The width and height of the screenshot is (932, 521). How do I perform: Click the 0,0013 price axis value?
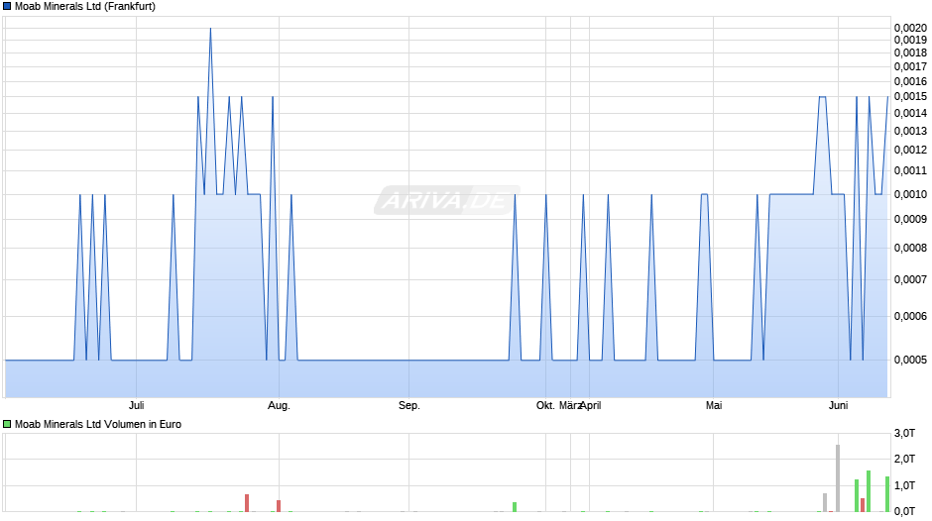click(x=910, y=131)
